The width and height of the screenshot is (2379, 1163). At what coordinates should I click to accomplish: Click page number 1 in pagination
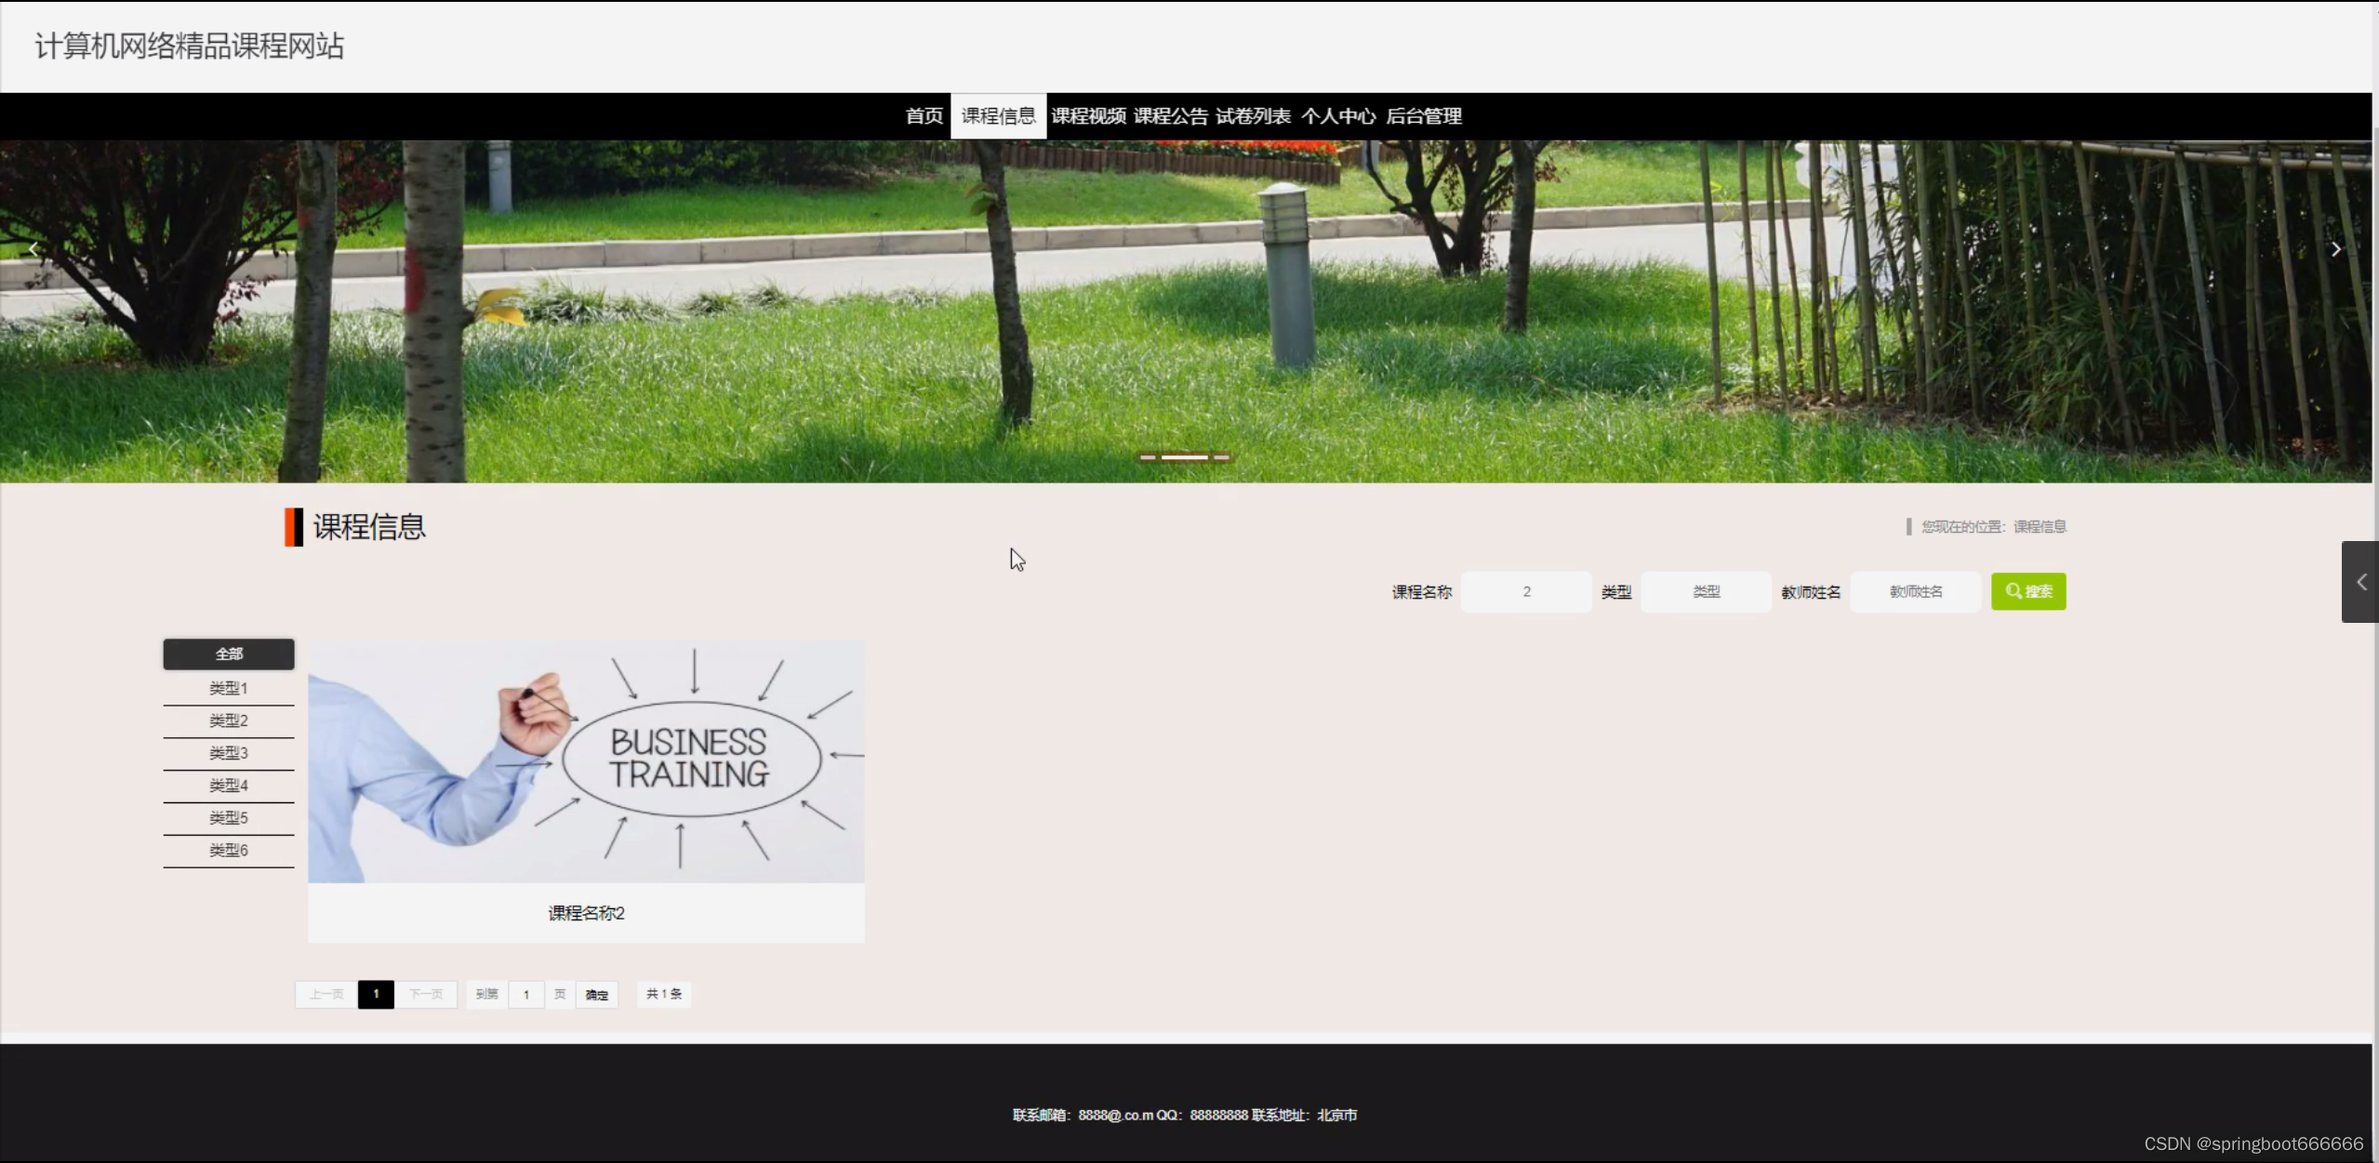click(x=376, y=995)
